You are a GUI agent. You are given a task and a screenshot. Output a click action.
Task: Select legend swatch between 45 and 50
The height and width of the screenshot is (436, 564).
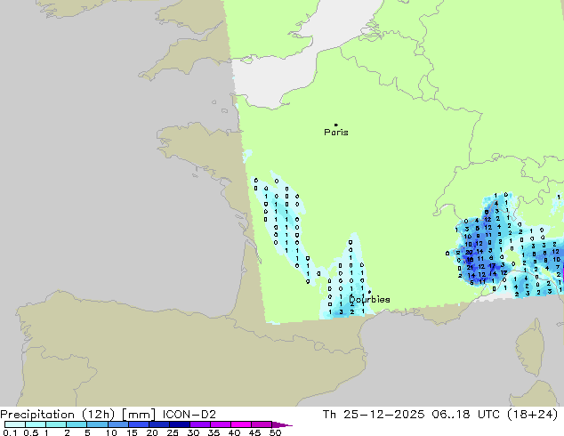pyautogui.click(x=262, y=424)
